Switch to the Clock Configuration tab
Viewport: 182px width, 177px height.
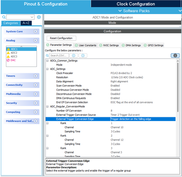click(136, 4)
